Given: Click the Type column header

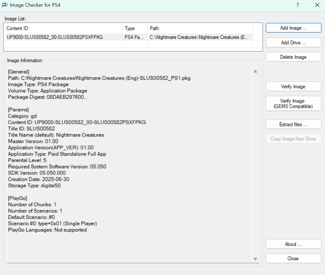Looking at the screenshot, I should 135,28.
